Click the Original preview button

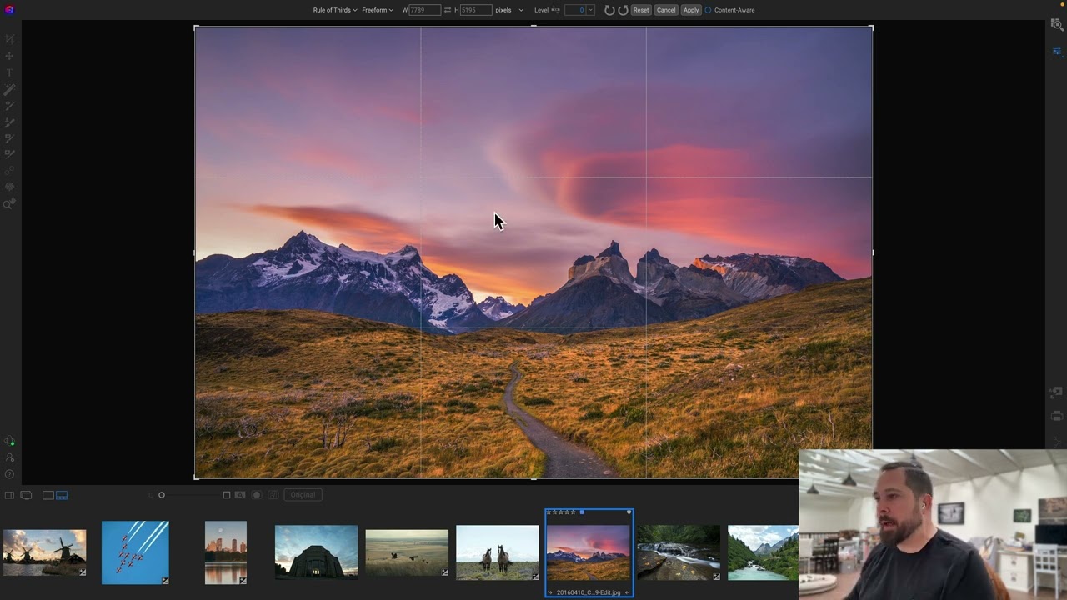[303, 495]
